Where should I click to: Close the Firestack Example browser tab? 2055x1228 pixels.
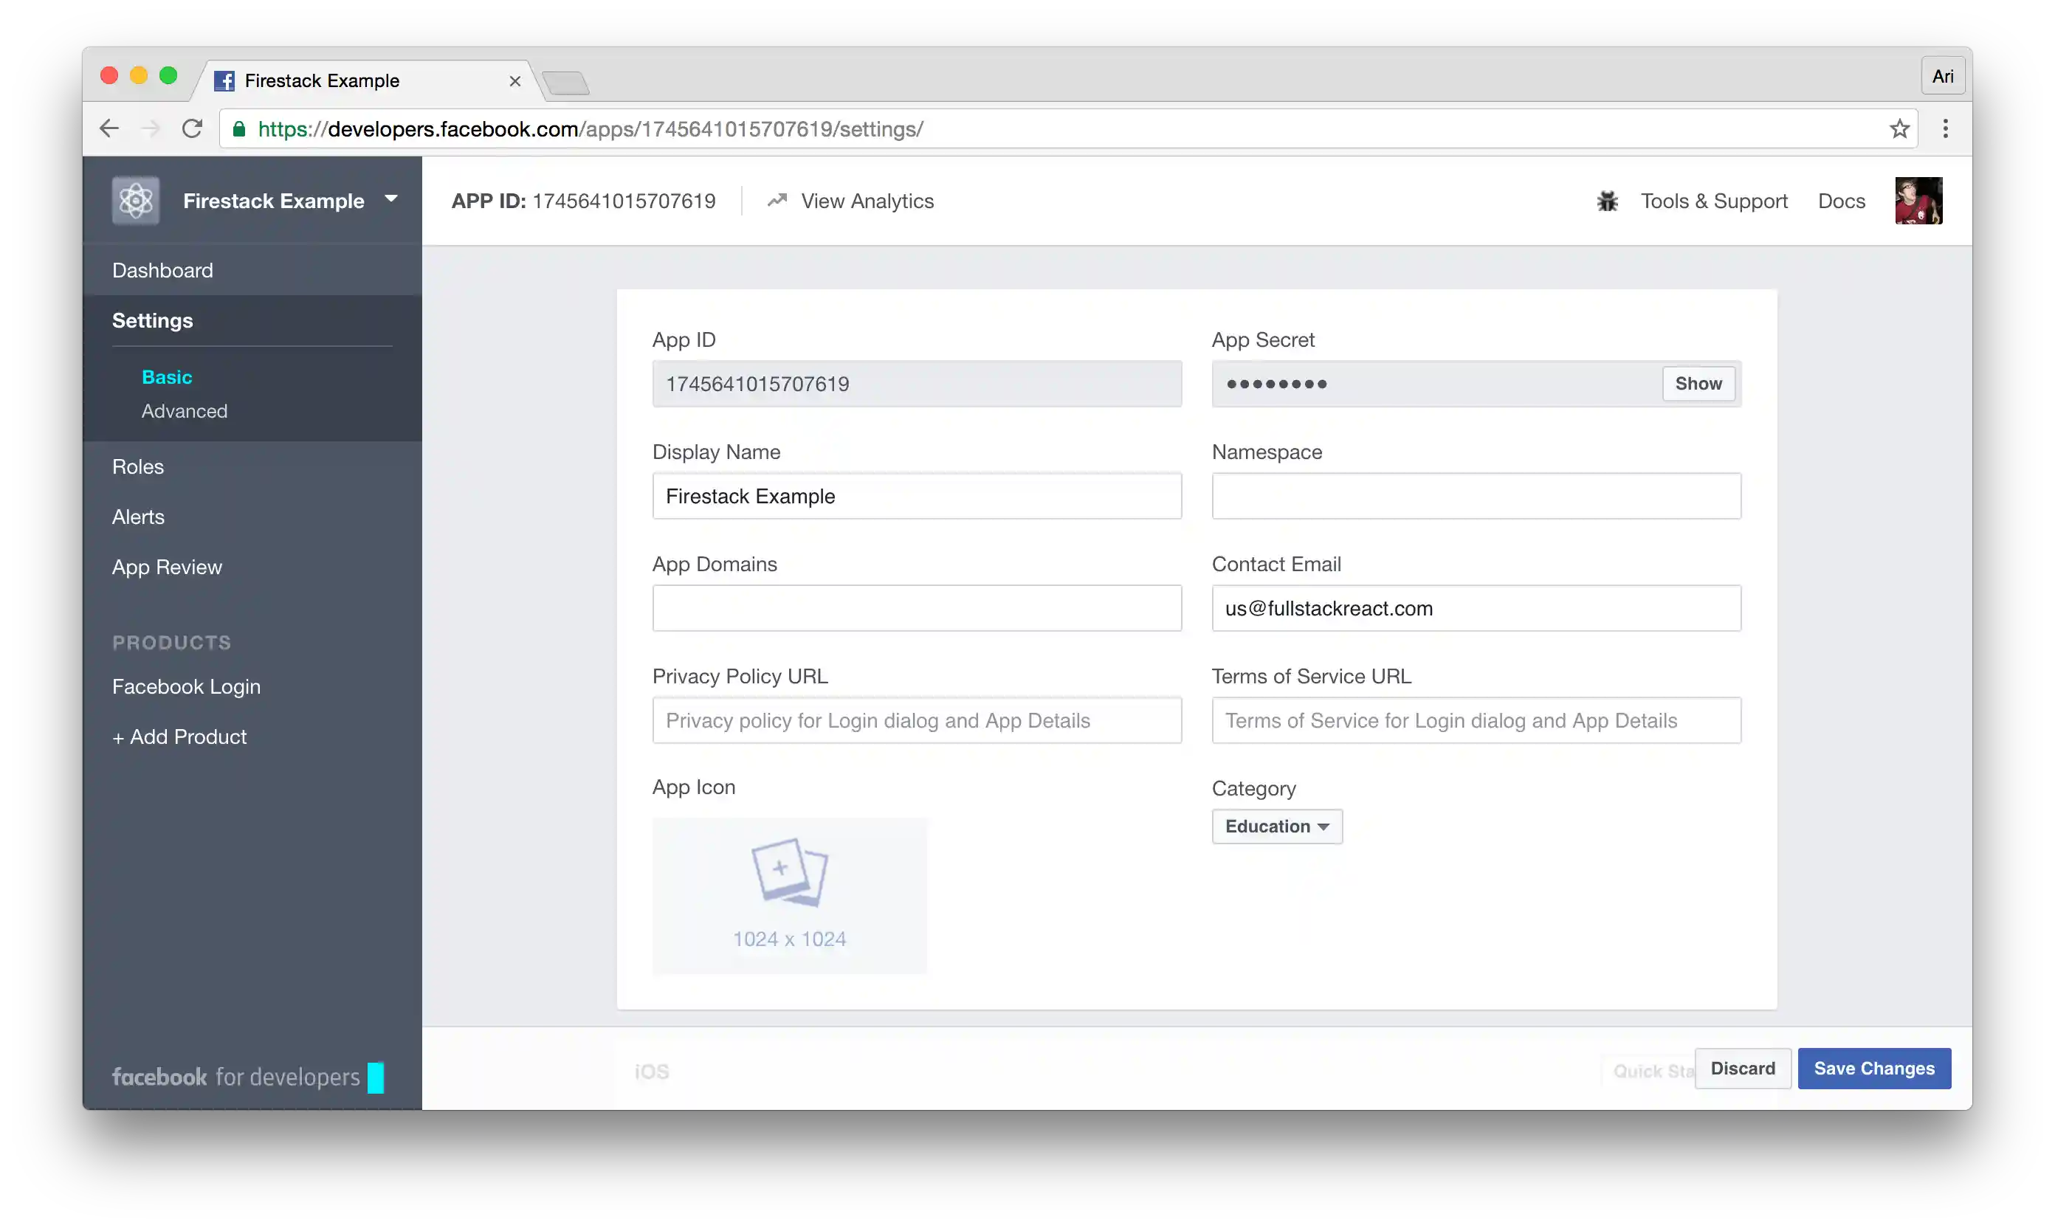point(514,81)
